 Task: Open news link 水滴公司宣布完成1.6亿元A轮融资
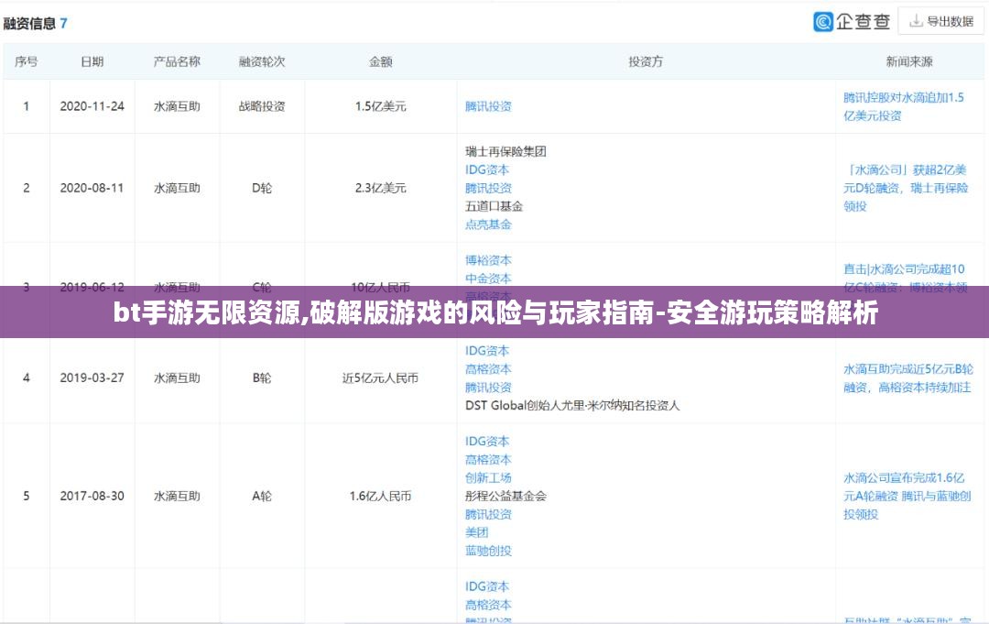(907, 496)
